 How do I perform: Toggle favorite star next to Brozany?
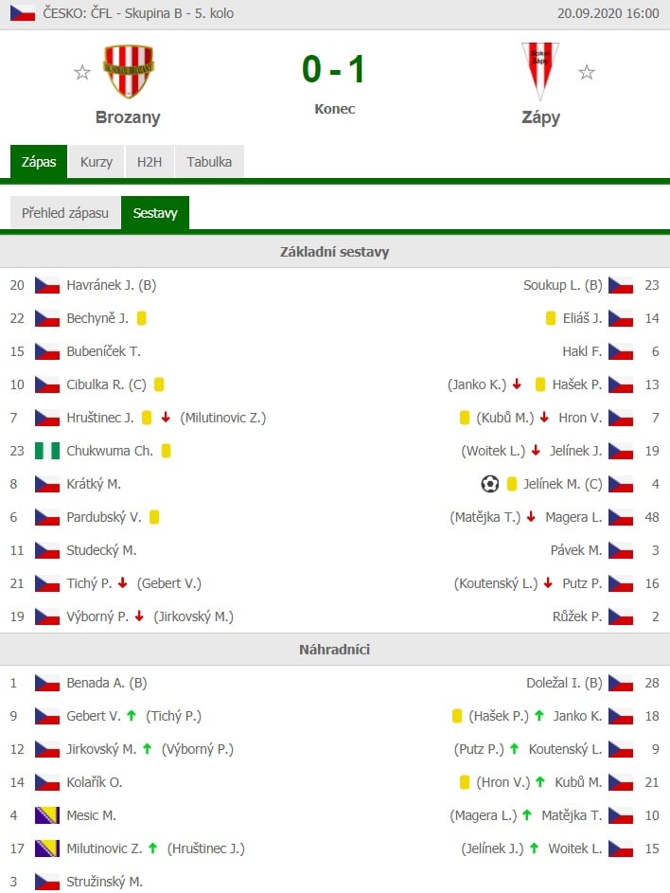82,72
